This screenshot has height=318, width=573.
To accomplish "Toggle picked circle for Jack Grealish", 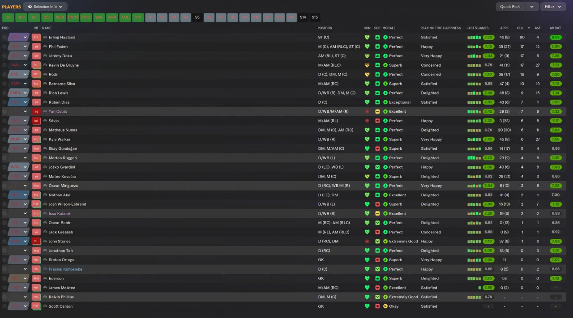I will coord(4,232).
